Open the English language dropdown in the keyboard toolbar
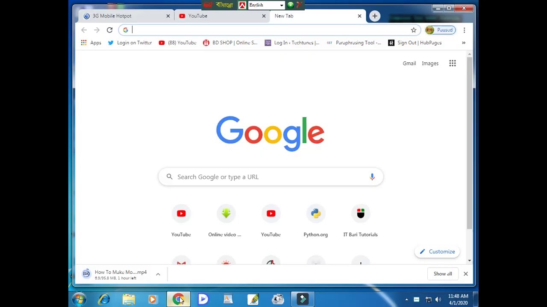 [266, 5]
